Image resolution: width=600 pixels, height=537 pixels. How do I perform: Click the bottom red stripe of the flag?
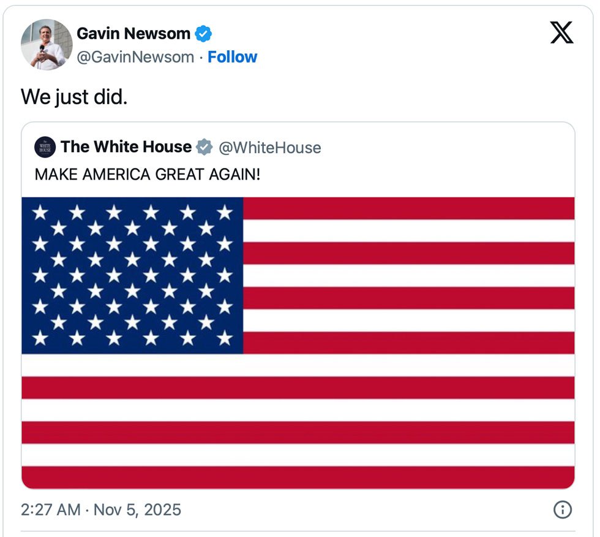click(x=298, y=477)
